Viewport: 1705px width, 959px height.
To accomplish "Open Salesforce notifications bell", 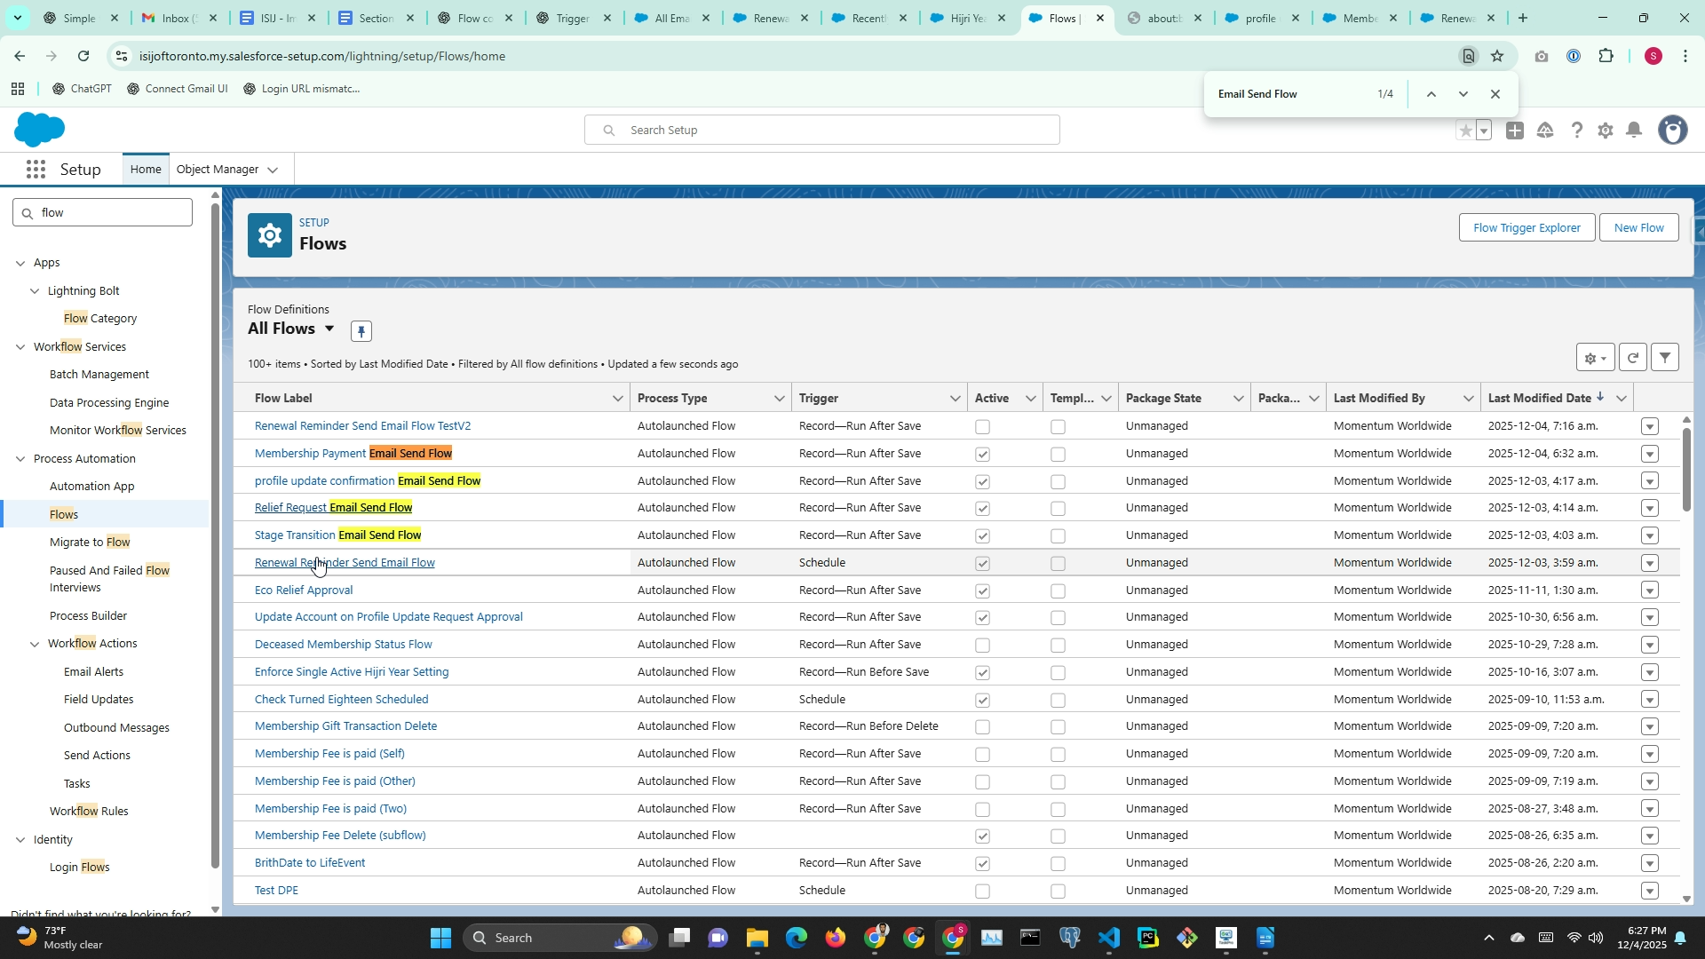I will point(1634,131).
